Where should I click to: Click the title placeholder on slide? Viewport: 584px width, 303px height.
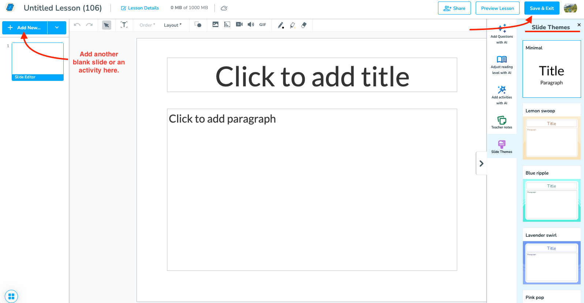(x=312, y=75)
